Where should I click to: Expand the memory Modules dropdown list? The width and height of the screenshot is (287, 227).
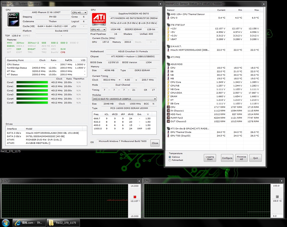pyautogui.click(x=124, y=99)
